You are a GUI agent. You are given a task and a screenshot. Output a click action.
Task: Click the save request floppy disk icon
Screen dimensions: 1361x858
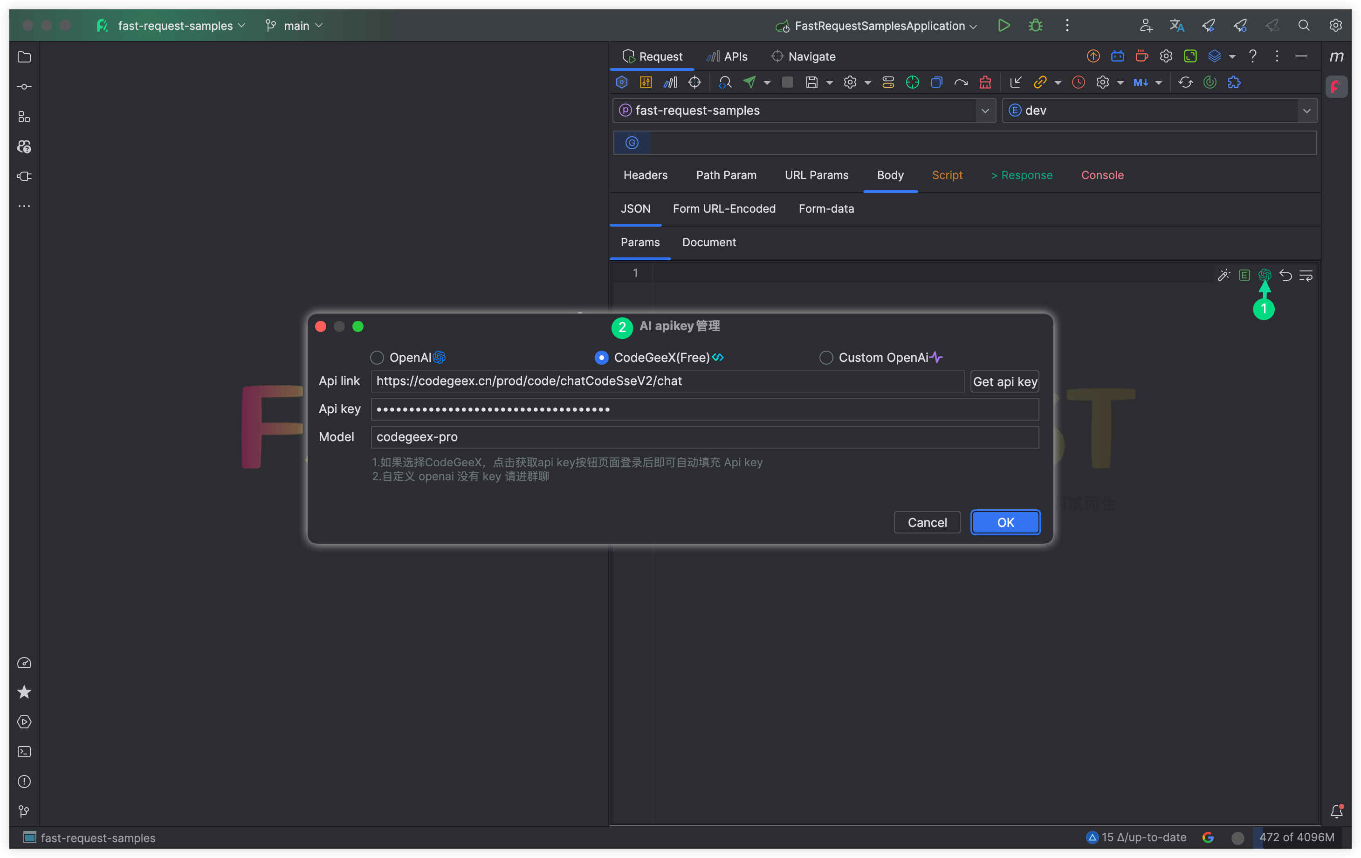tap(811, 83)
